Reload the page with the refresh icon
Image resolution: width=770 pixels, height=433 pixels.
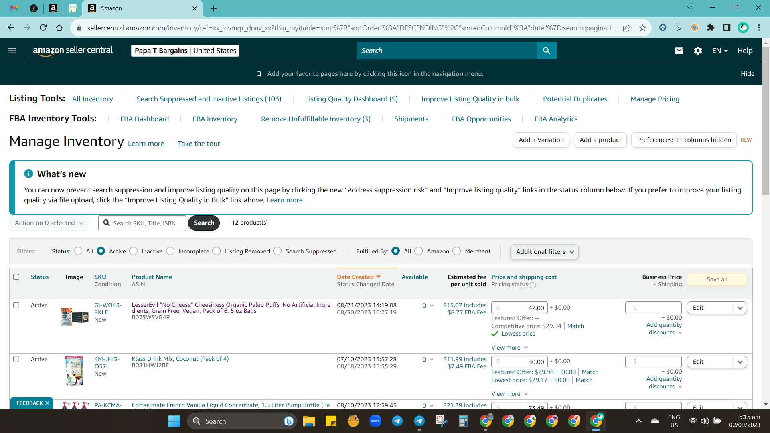(x=43, y=28)
